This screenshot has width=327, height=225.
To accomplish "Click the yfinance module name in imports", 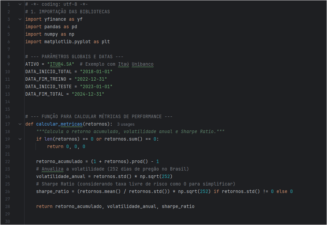I will (55, 19).
